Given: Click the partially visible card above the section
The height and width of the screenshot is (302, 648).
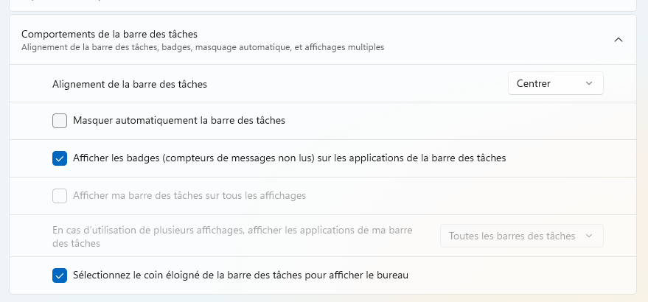Looking at the screenshot, I should 323,5.
